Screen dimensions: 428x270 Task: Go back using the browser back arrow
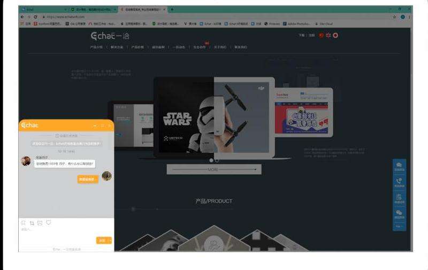tap(22, 17)
